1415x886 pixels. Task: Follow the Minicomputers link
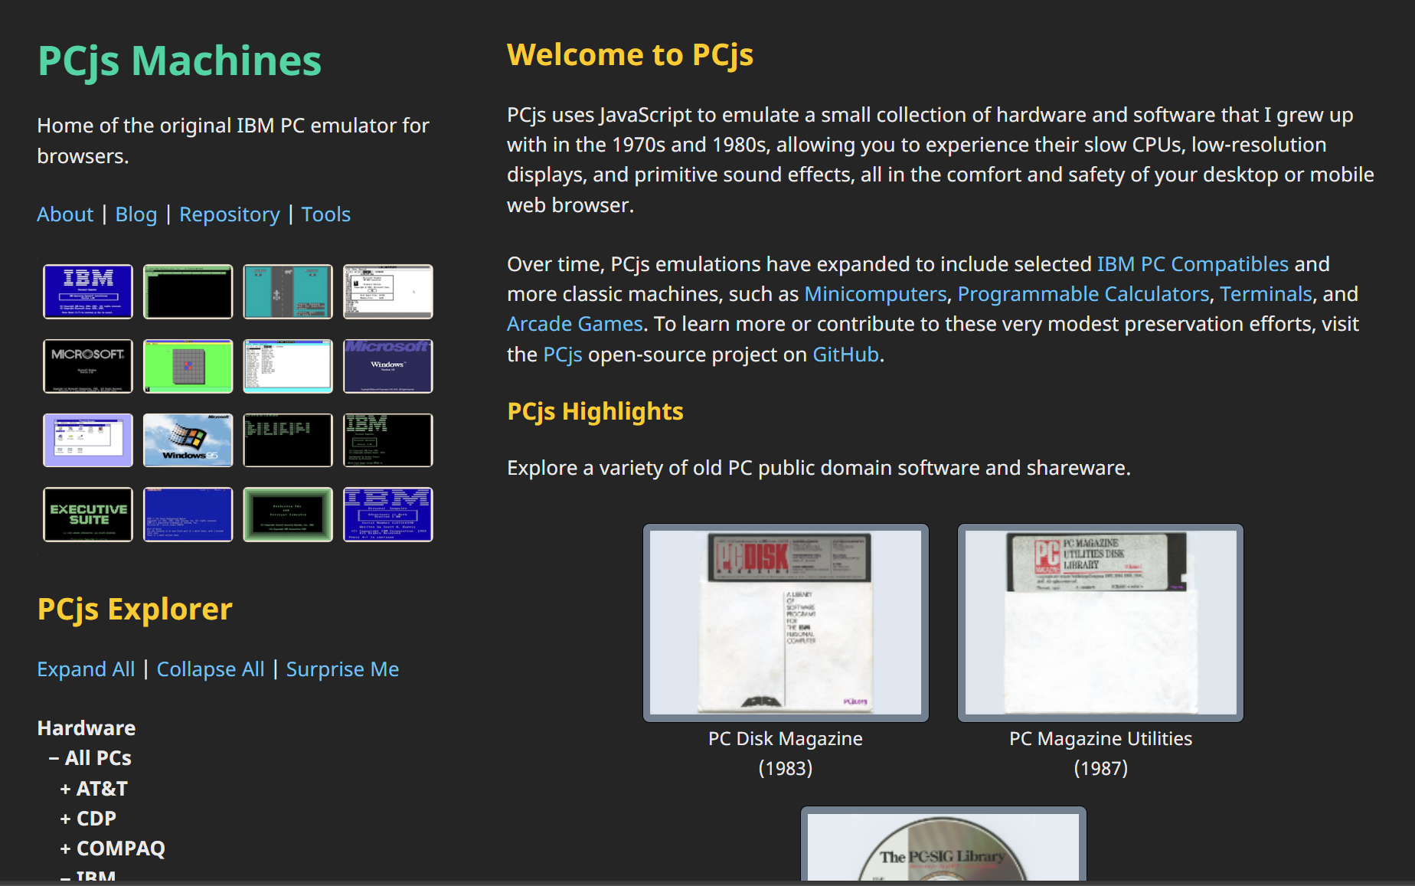[x=876, y=294]
